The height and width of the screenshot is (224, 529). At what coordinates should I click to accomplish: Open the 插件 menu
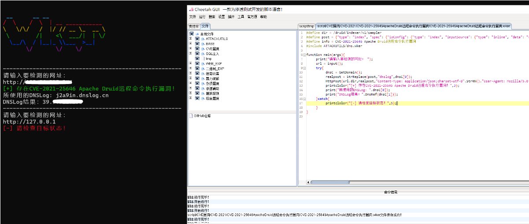(x=231, y=17)
